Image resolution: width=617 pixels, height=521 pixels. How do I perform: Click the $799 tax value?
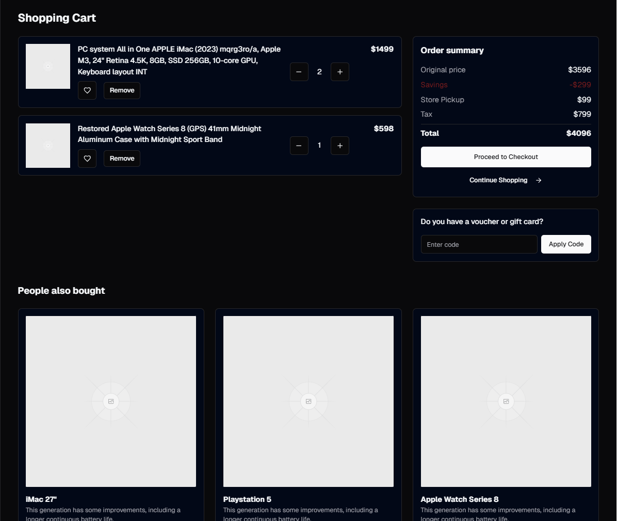coord(582,114)
